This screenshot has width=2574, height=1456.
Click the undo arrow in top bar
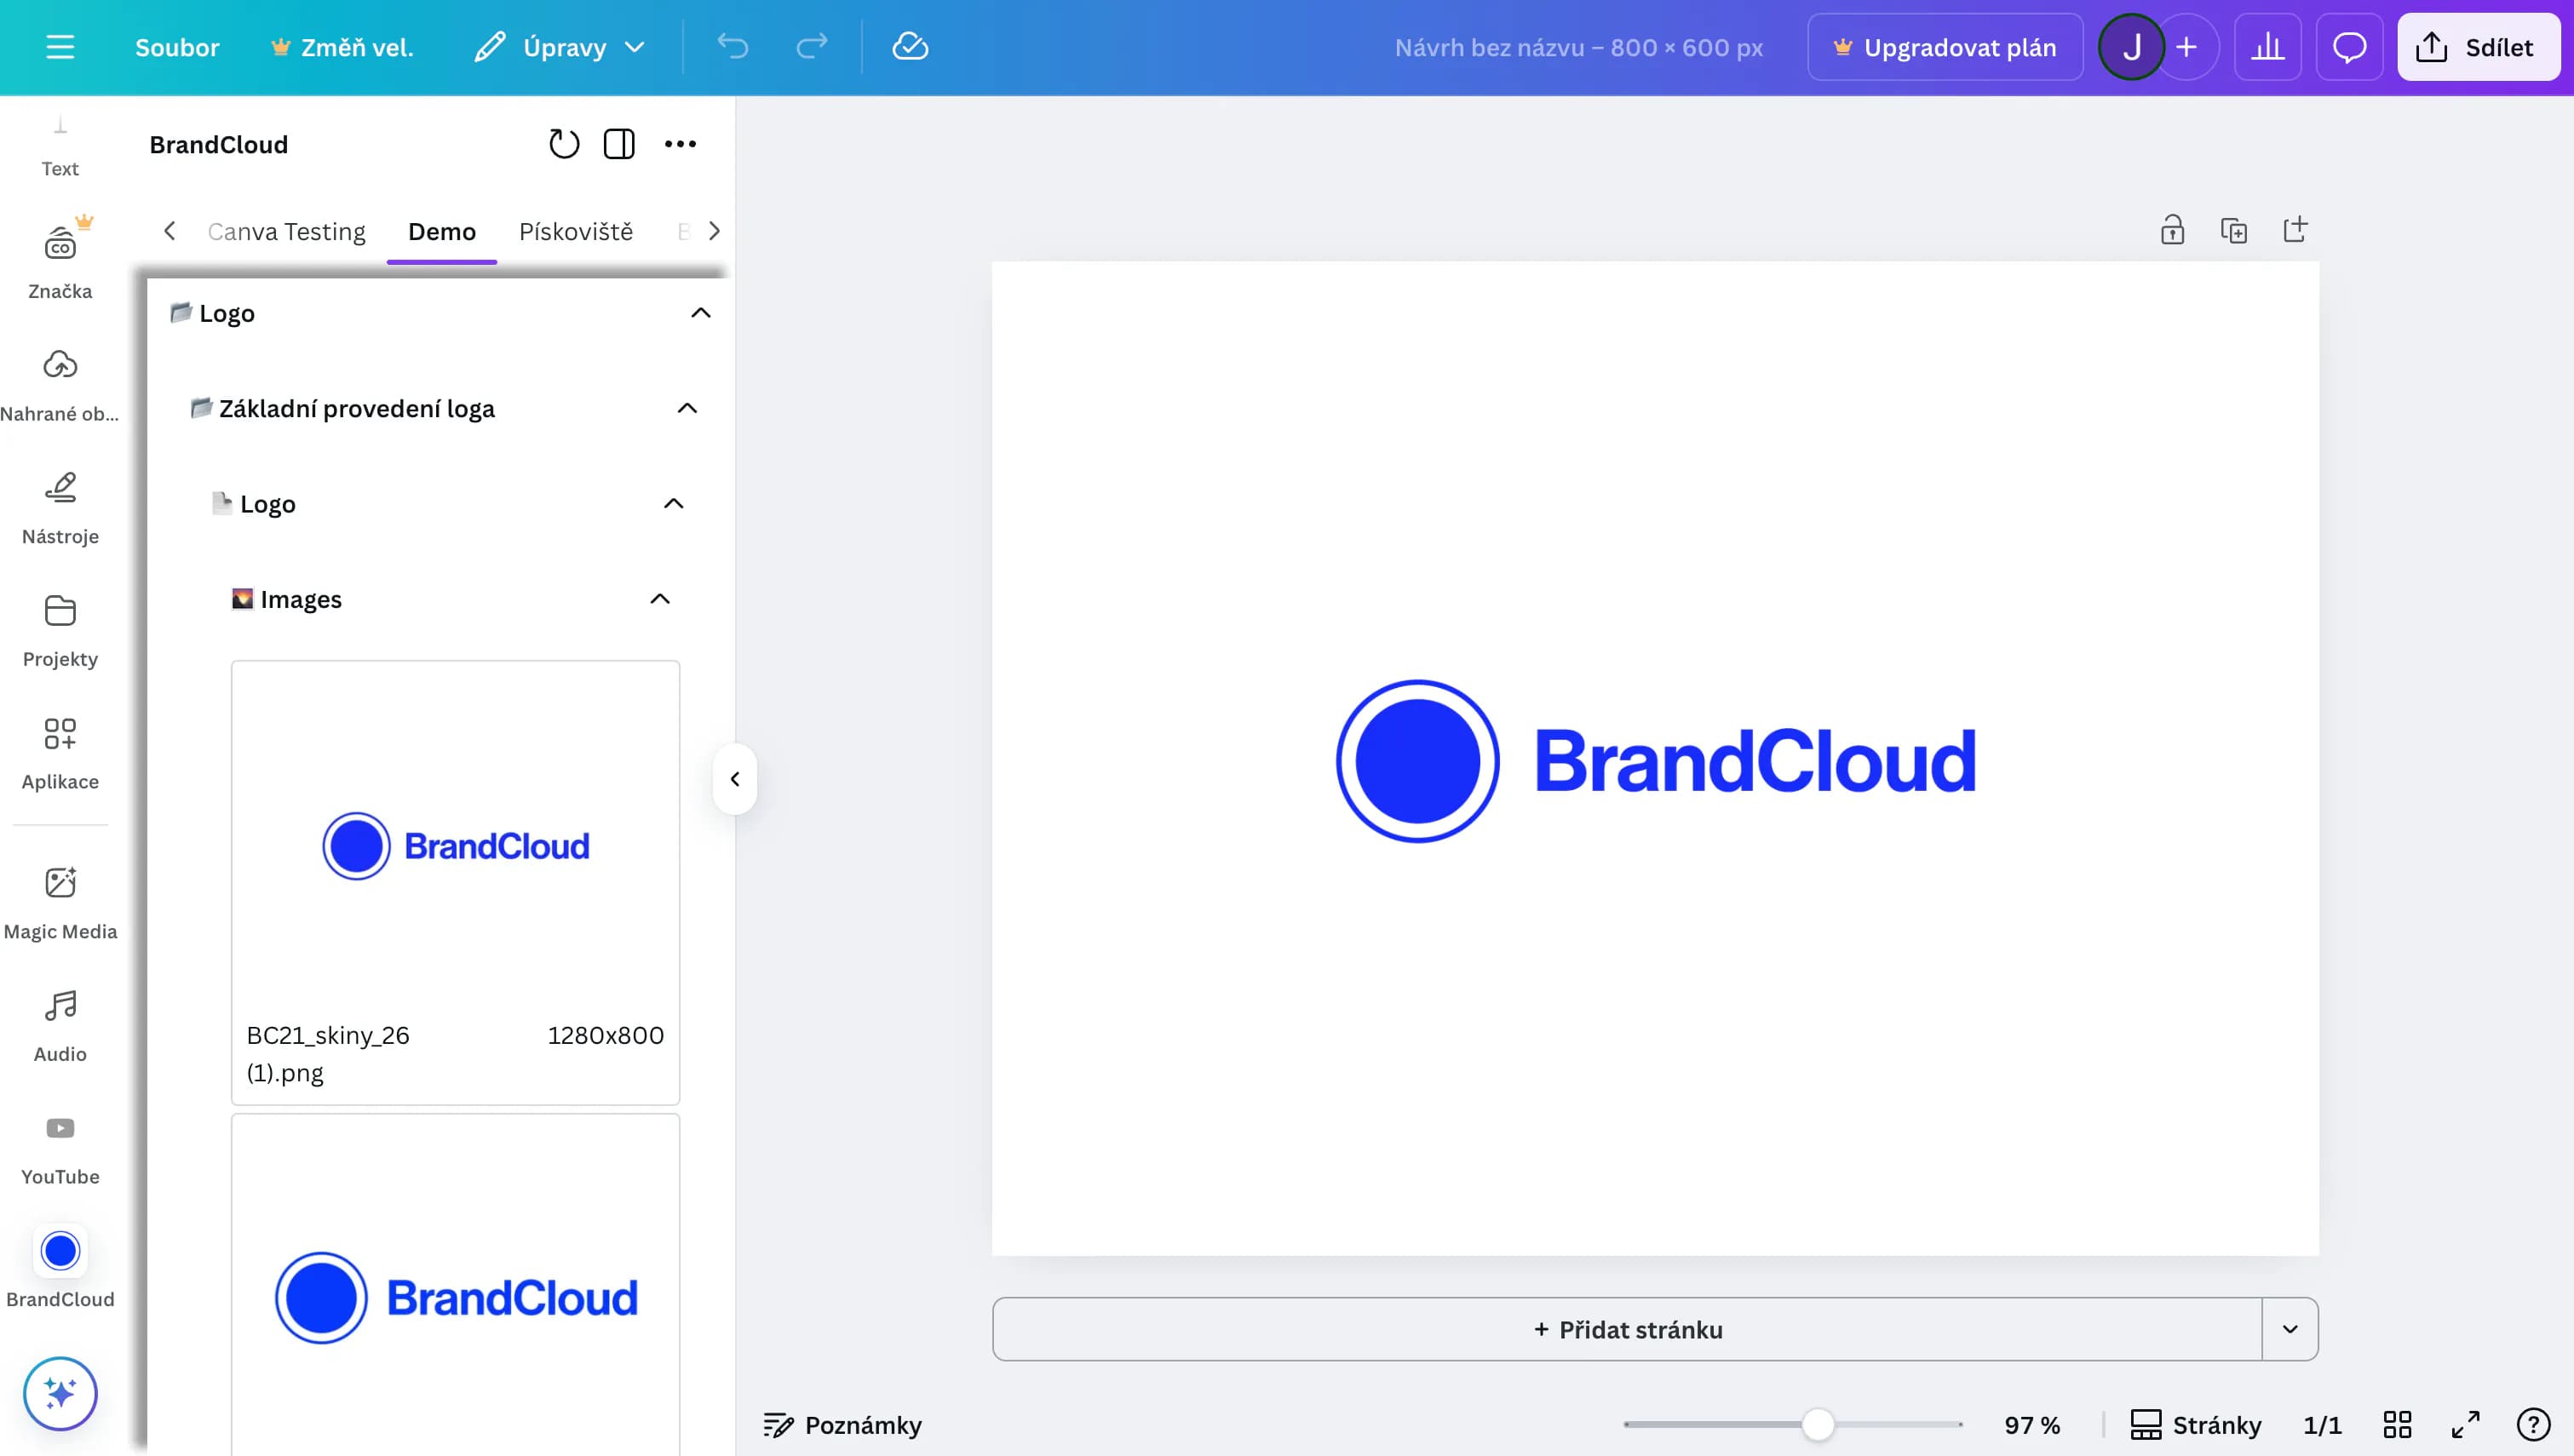click(x=732, y=47)
